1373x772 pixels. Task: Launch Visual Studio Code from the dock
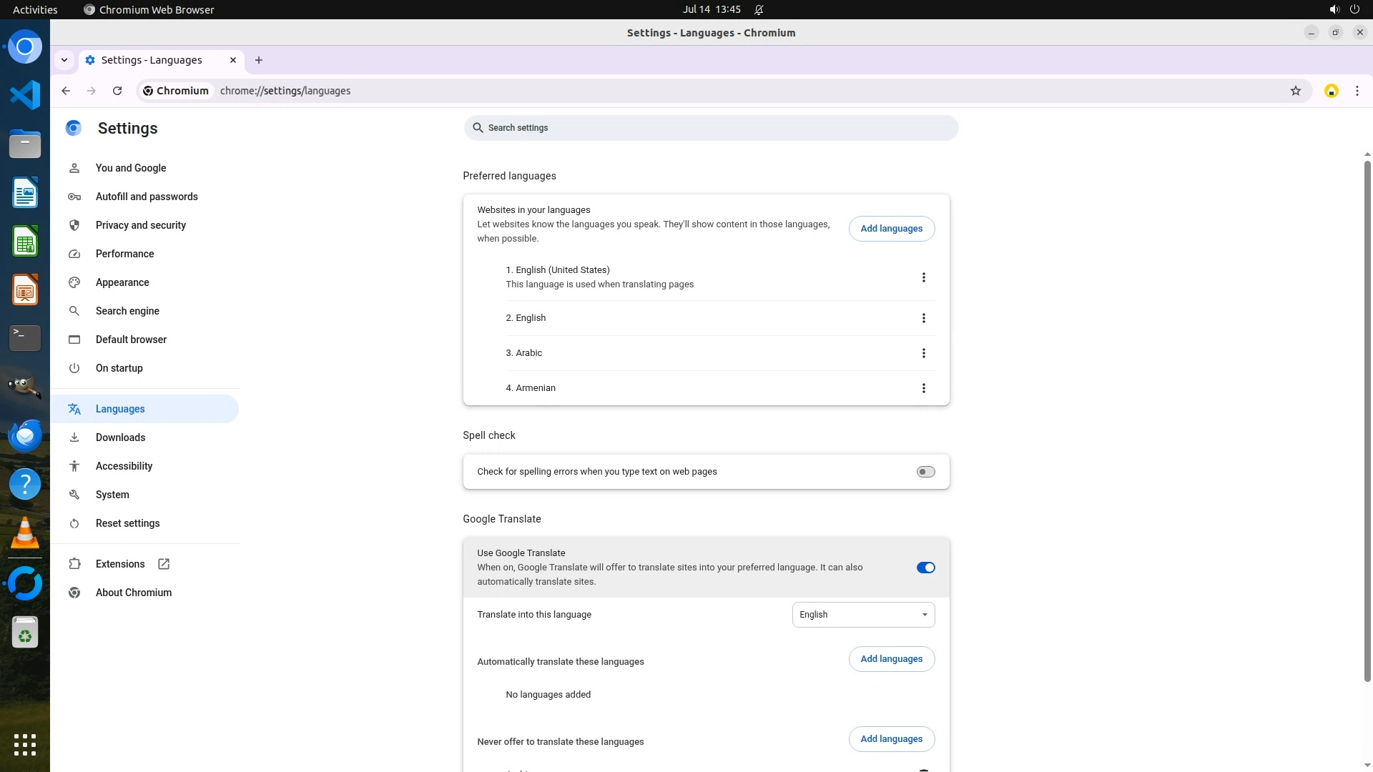25,95
